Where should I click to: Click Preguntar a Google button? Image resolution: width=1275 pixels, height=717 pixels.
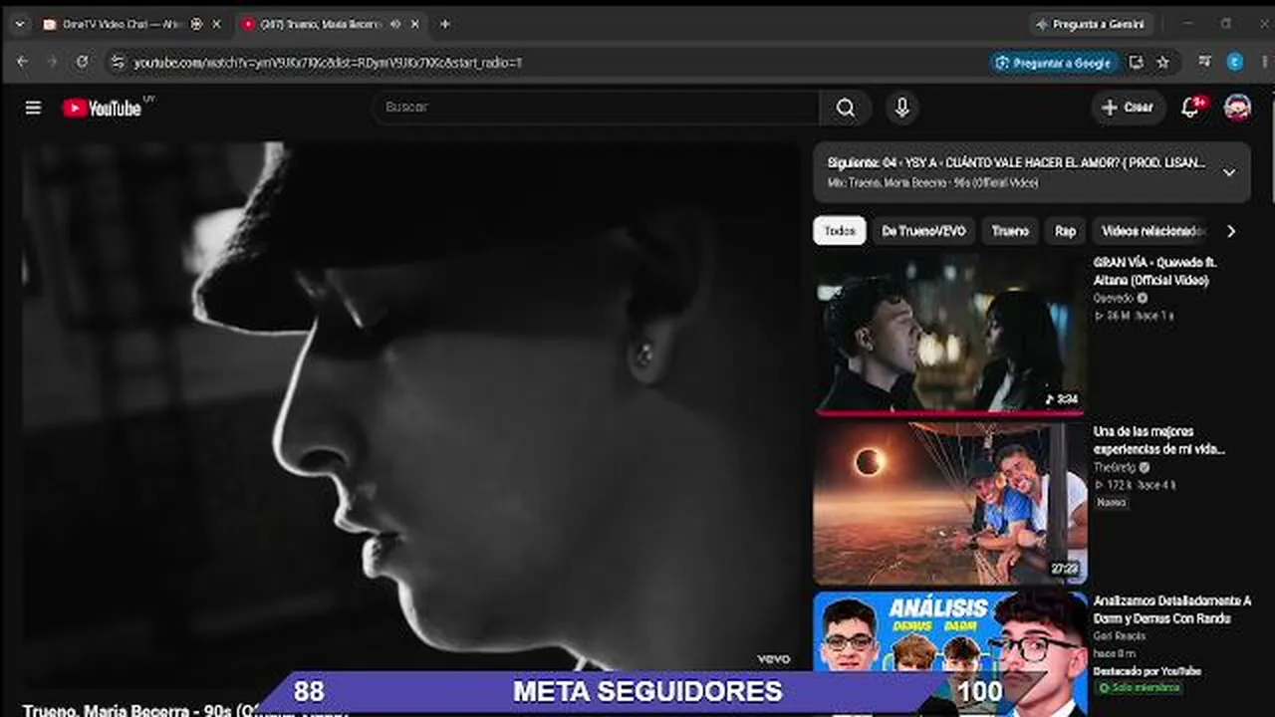[1054, 62]
